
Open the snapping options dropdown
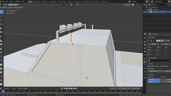point(74,5)
